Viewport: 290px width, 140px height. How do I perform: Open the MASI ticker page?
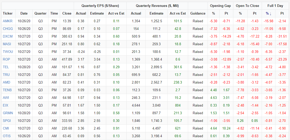7,44
